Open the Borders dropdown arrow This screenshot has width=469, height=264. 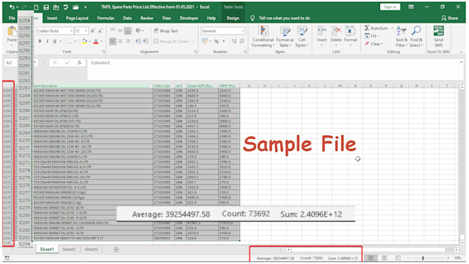coord(75,41)
